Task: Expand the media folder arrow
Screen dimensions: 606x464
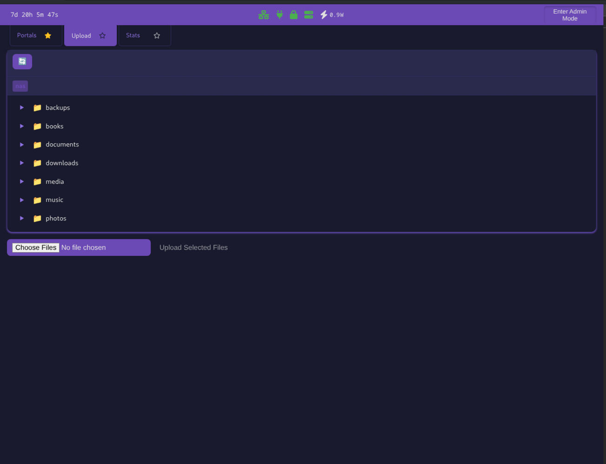Action: point(22,181)
